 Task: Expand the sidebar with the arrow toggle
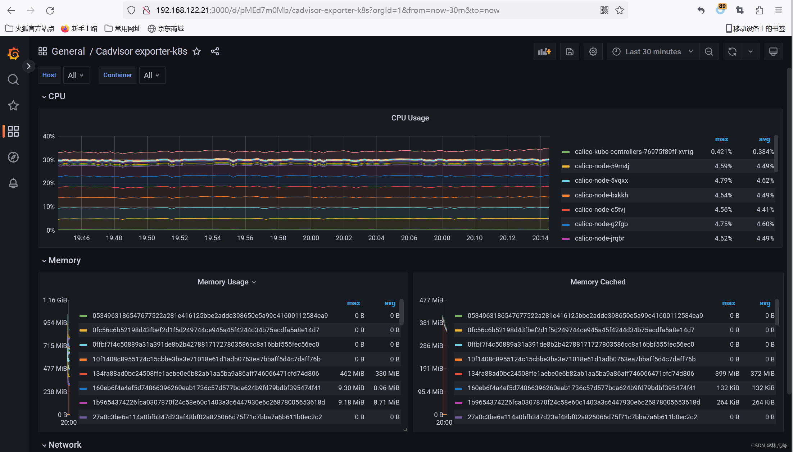tap(29, 66)
